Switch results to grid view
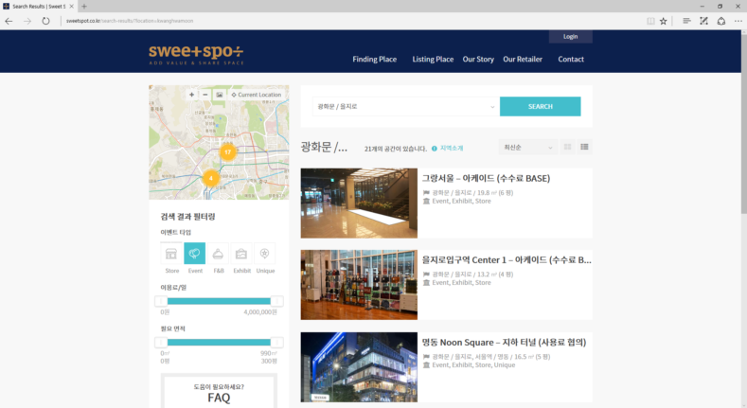Image resolution: width=747 pixels, height=408 pixels. tap(567, 147)
